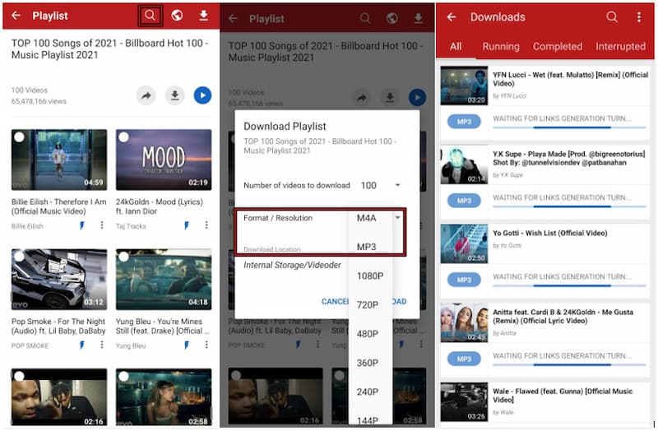The width and height of the screenshot is (658, 431).
Task: Tap MP3 badge for Yo Gotti Wish List download
Action: 464,280
